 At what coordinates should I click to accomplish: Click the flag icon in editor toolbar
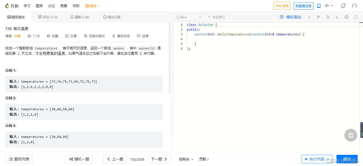coord(318,17)
